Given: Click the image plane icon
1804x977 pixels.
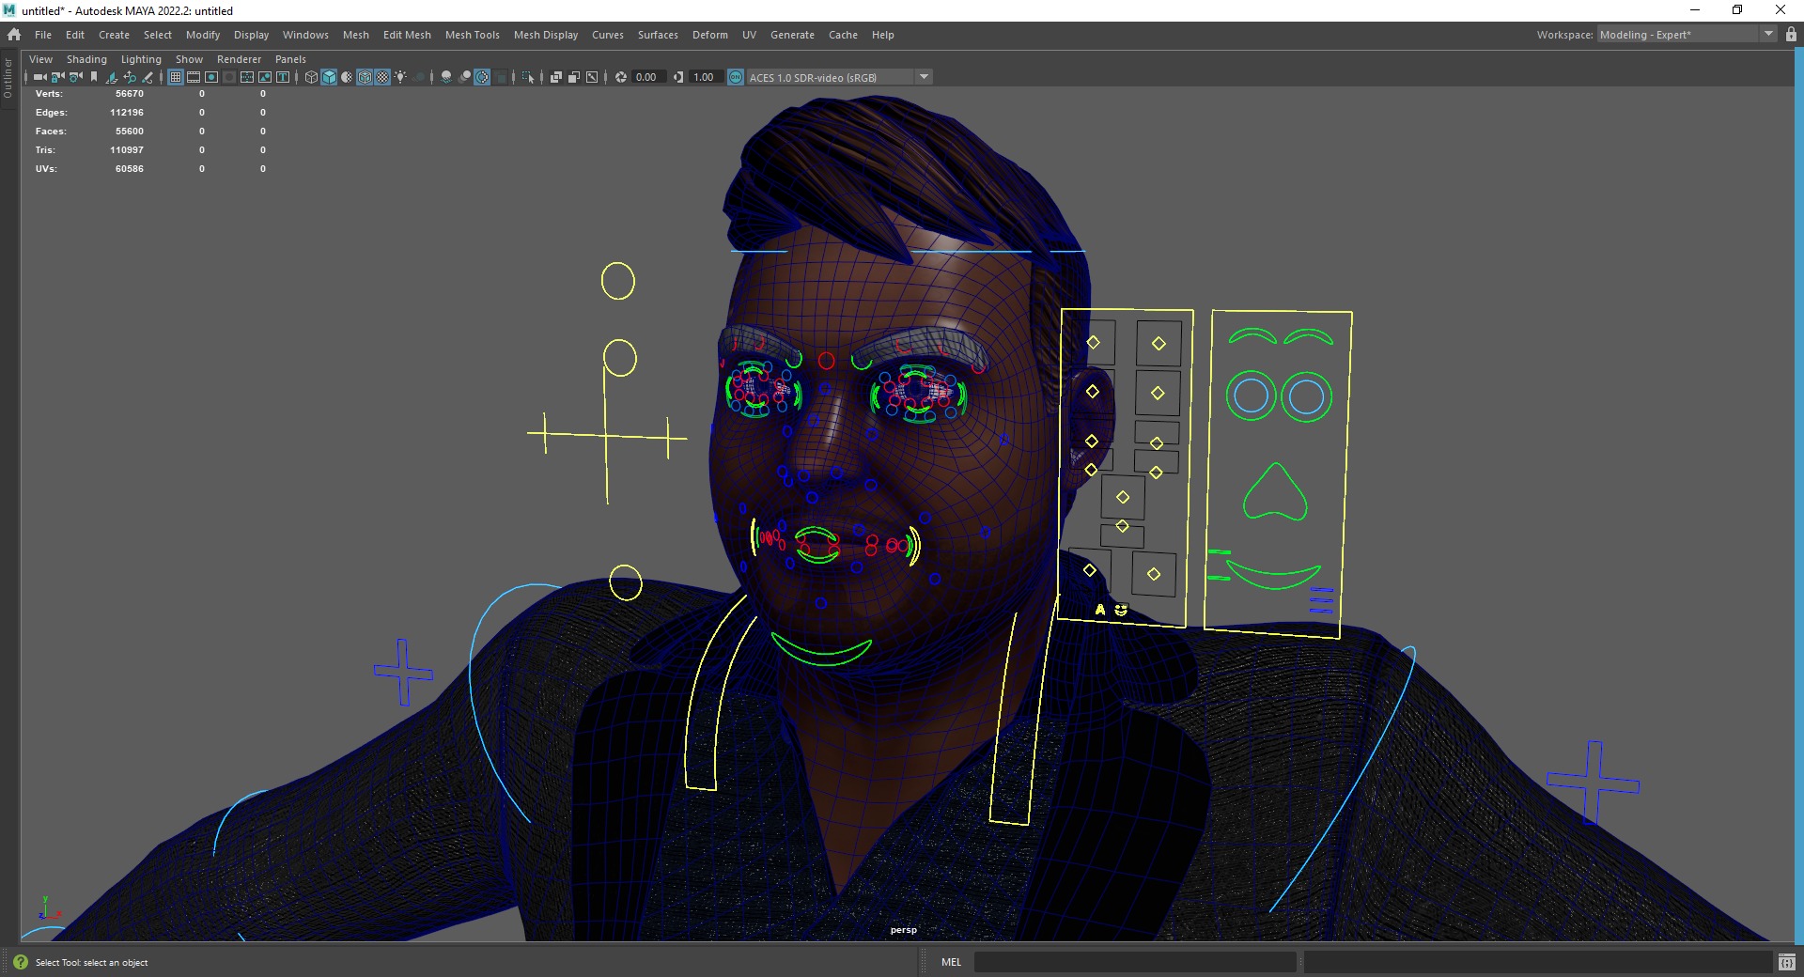Looking at the screenshot, I should click(112, 77).
